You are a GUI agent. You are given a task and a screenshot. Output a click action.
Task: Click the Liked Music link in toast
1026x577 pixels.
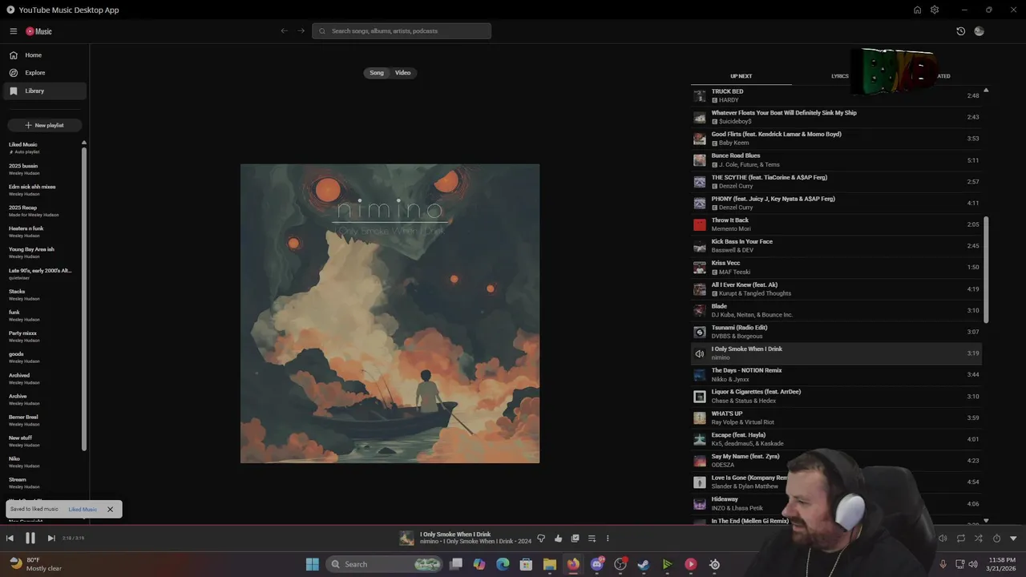[x=83, y=510]
